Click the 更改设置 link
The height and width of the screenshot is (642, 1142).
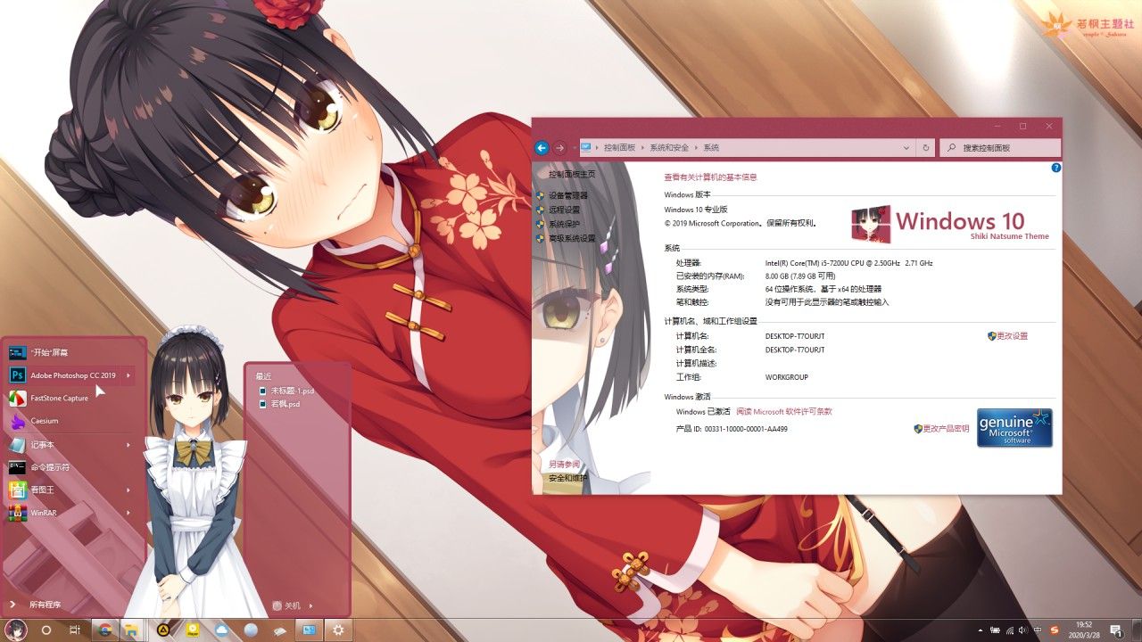point(1013,336)
